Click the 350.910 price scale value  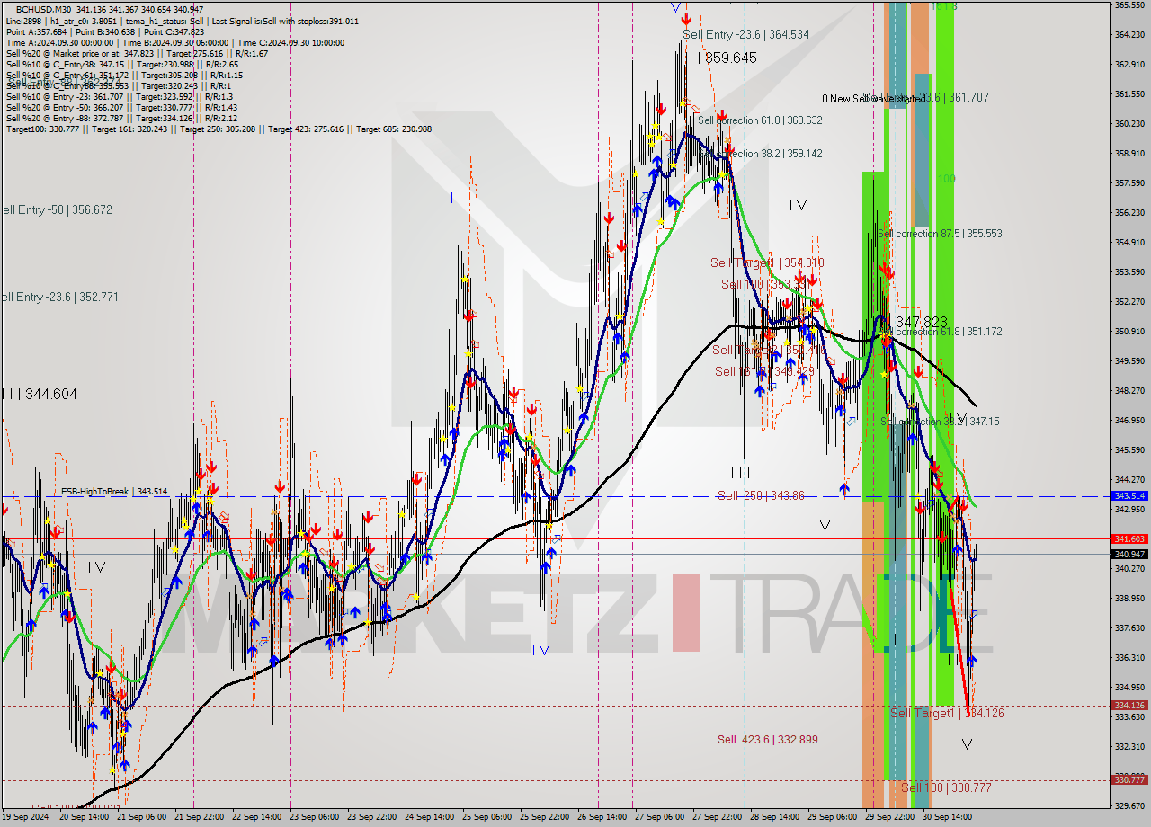(x=1129, y=332)
